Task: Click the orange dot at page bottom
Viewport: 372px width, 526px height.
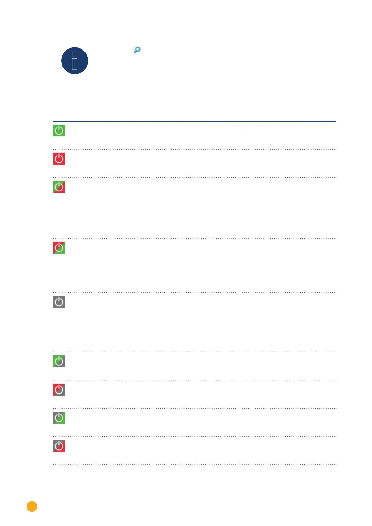Action: [x=32, y=506]
